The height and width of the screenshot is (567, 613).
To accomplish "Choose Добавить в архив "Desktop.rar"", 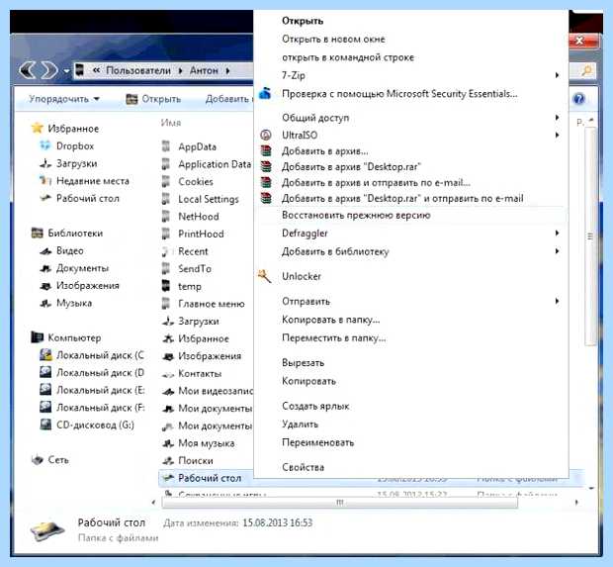I will 351,166.
